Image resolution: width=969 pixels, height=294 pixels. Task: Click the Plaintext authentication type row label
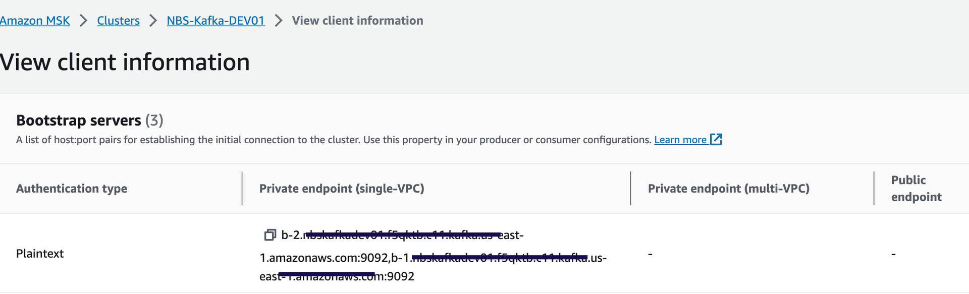[x=39, y=254]
